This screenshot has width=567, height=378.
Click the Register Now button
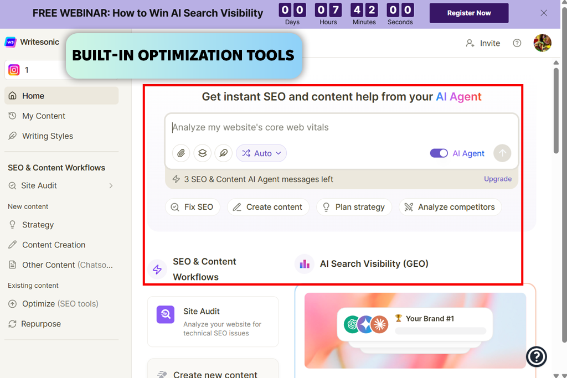point(469,13)
